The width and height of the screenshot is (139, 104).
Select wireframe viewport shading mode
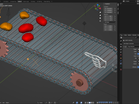point(88,103)
